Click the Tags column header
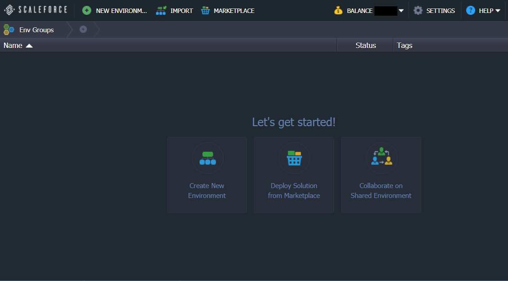 pyautogui.click(x=405, y=45)
